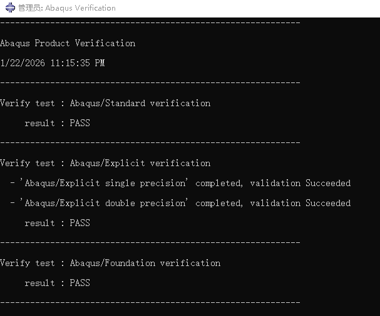The height and width of the screenshot is (316, 380).
Task: Click the last dashed separator at the bottom
Action: coord(150,302)
